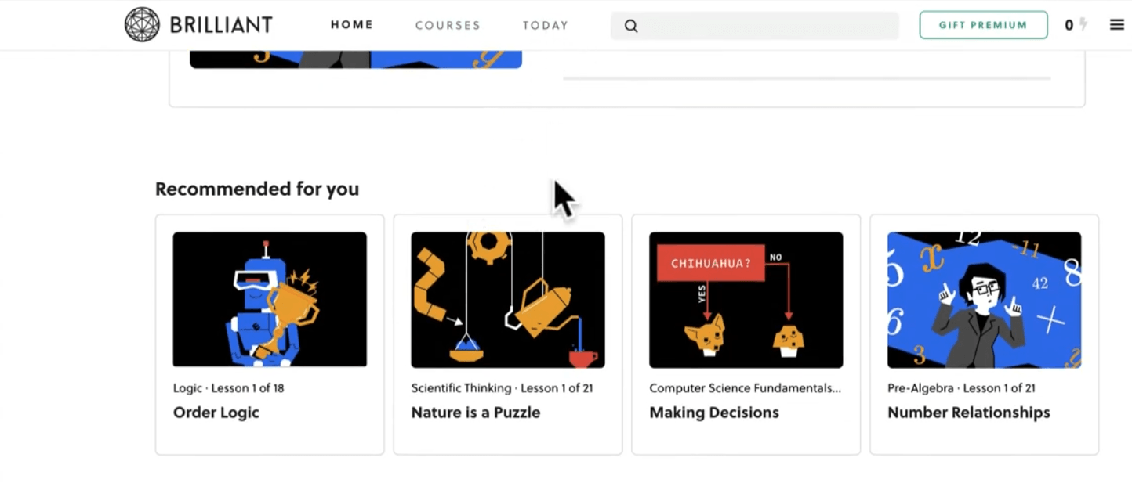The height and width of the screenshot is (501, 1132).
Task: Click the search magnifying glass icon
Action: pyautogui.click(x=631, y=25)
